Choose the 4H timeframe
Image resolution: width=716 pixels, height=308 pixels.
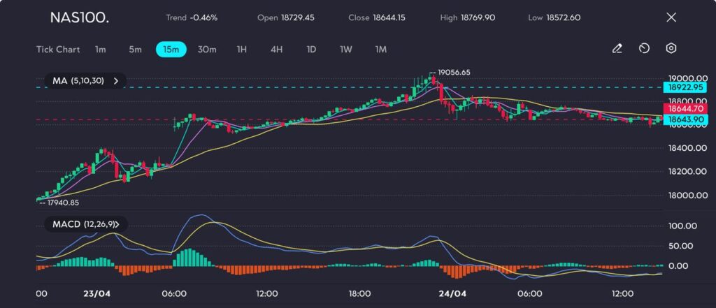(x=277, y=50)
